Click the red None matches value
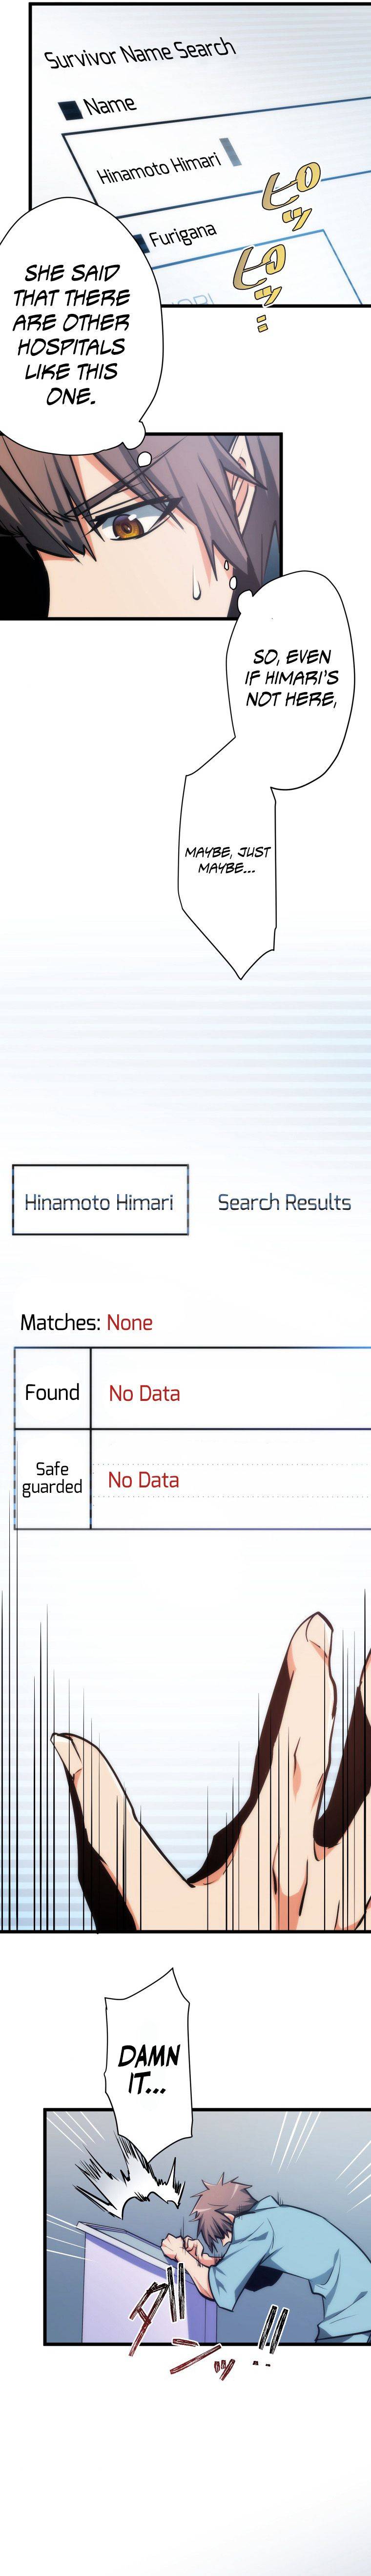The width and height of the screenshot is (371, 2576). point(130,1322)
